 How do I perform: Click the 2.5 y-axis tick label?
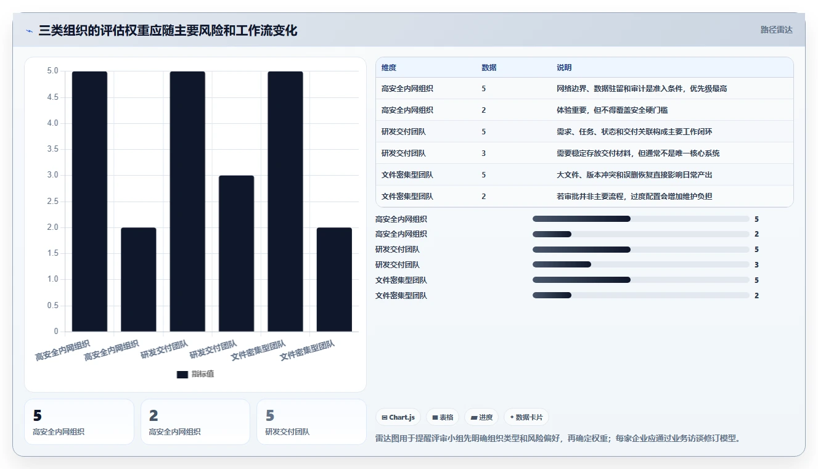click(52, 202)
